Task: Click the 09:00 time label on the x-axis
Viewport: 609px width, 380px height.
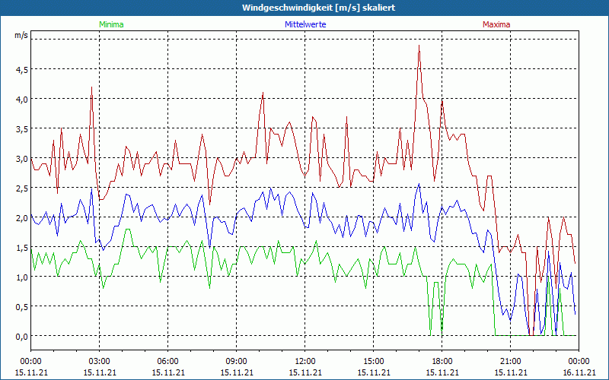Action: [x=237, y=362]
